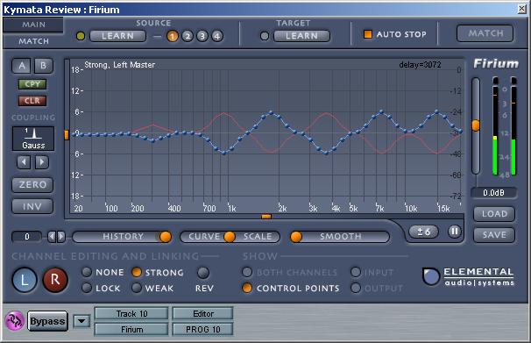Enable BOTH CHANNELS display
This screenshot has width=531, height=343.
(247, 272)
